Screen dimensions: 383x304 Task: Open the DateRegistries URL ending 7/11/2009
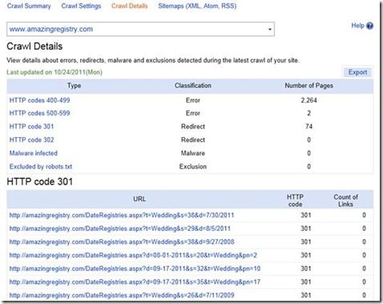(x=122, y=295)
